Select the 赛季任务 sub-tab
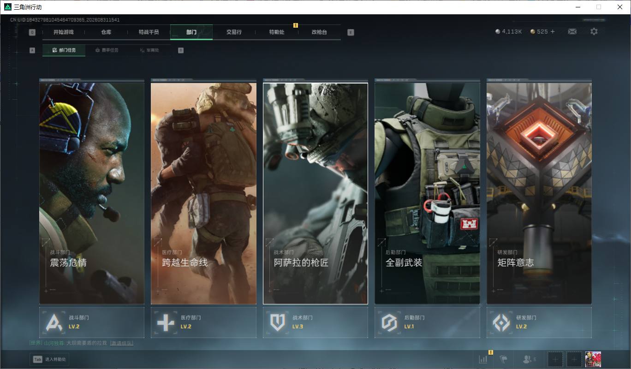Viewport: 631px width, 369px height. click(x=107, y=50)
